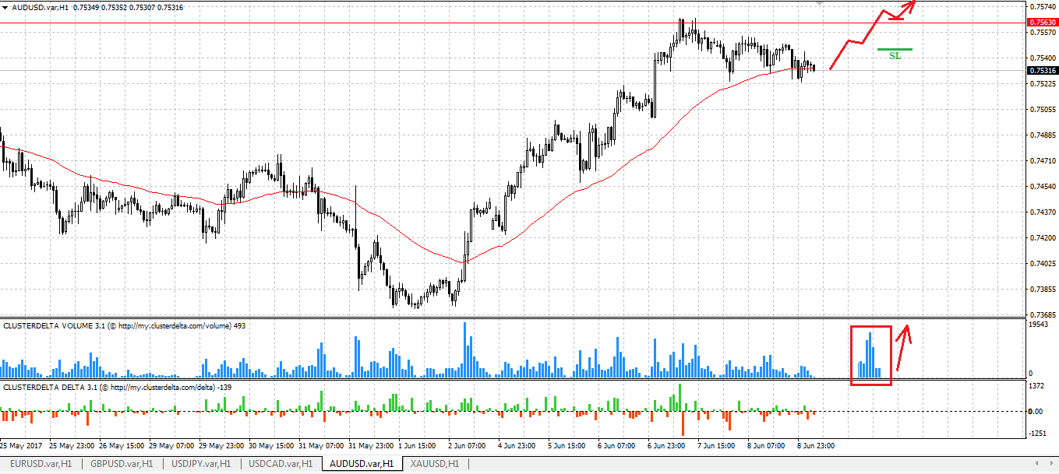Viewport: 1059px width, 474px height.
Task: Click the 0.73685 price axis label
Action: pyautogui.click(x=1043, y=315)
